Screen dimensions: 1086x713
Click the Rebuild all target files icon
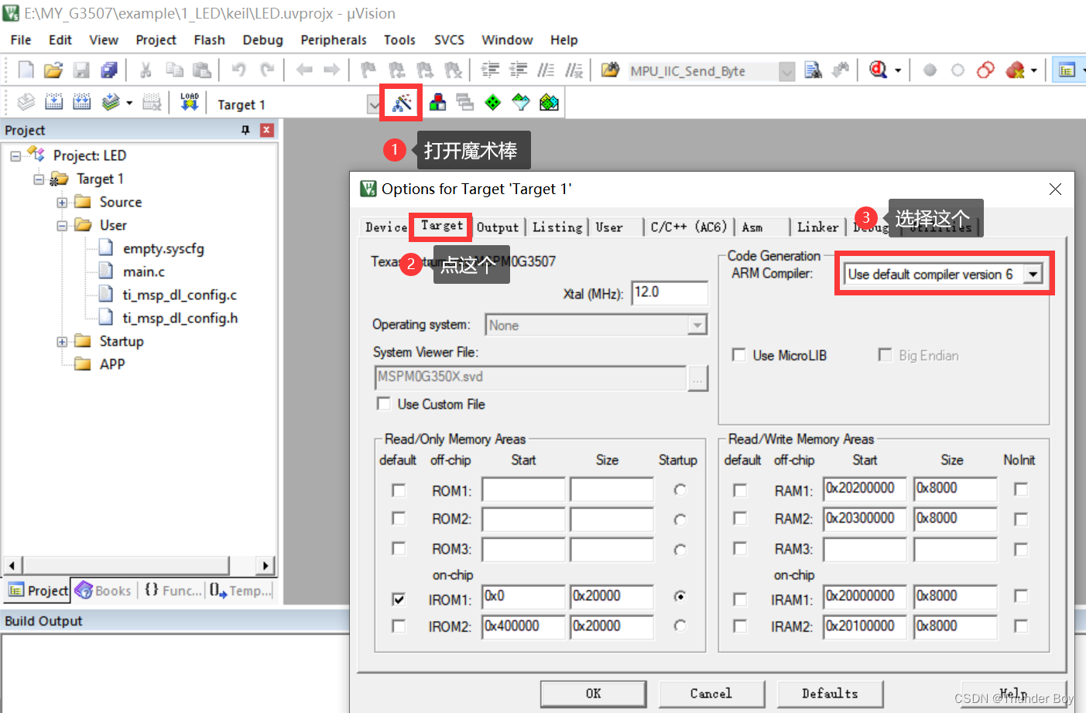click(x=81, y=102)
